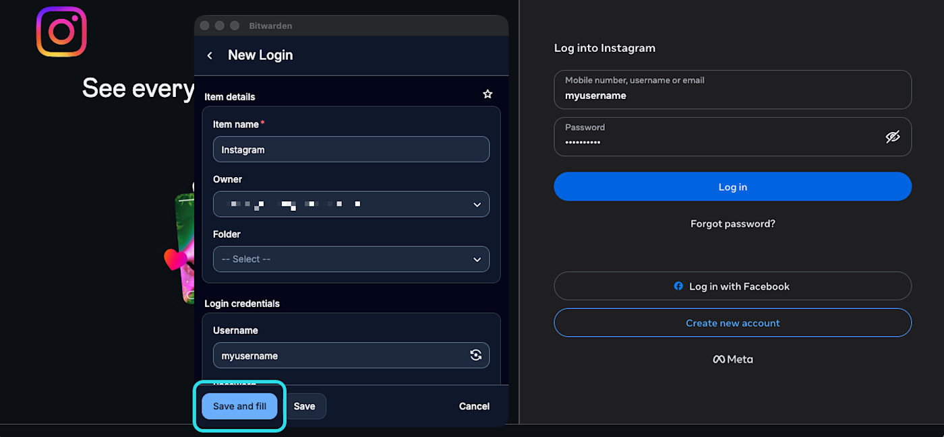This screenshot has height=437, width=944.
Task: Generate a username with the refresh icon
Action: [x=476, y=356]
